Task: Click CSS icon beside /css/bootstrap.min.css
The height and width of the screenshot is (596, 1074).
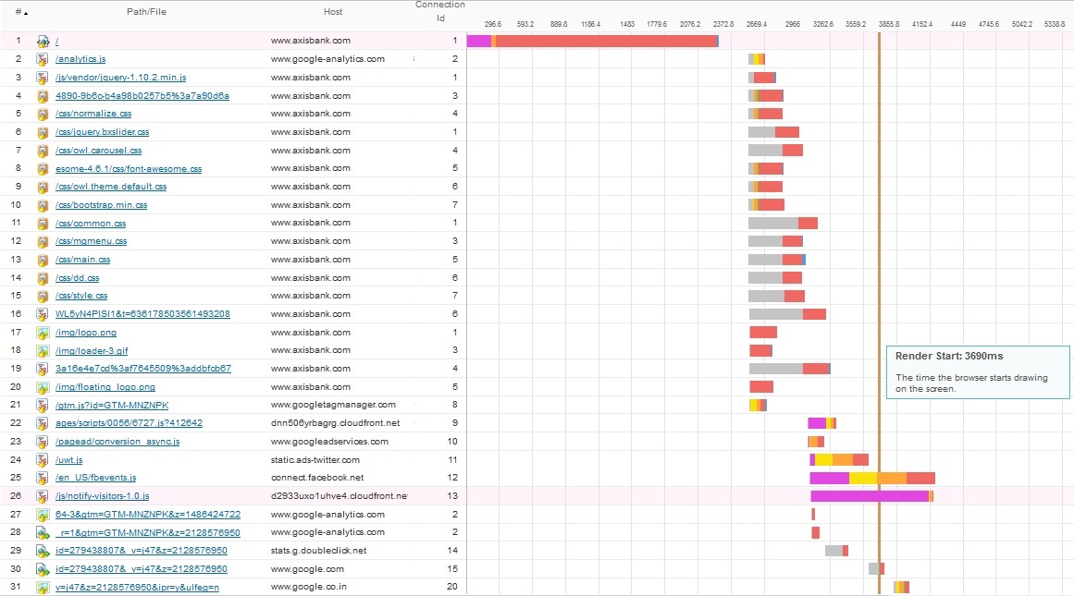Action: 43,205
